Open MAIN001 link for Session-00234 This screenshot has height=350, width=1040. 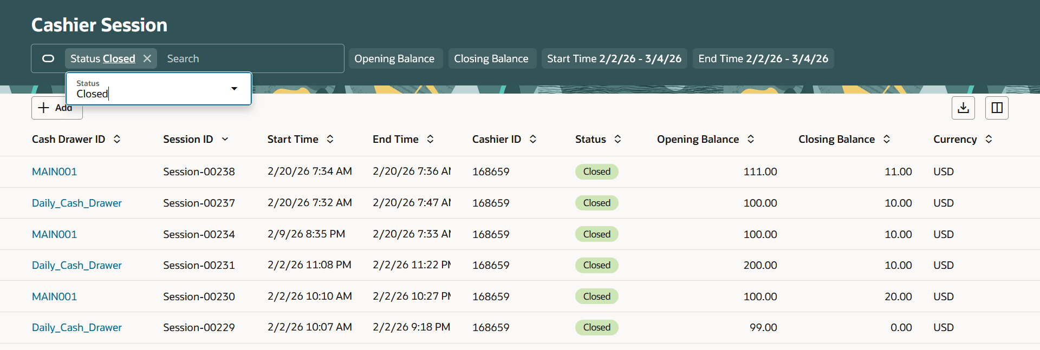(54, 234)
